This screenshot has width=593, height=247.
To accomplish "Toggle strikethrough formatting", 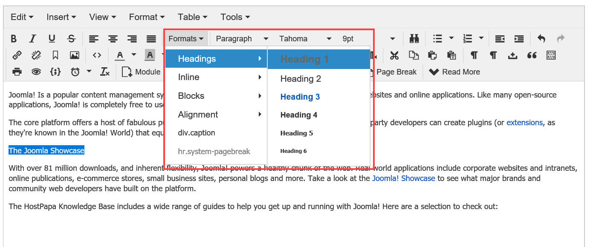I will (71, 39).
